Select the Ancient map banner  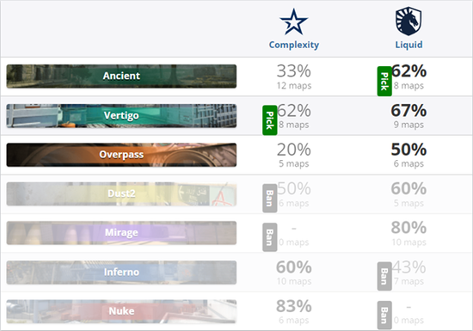click(121, 77)
